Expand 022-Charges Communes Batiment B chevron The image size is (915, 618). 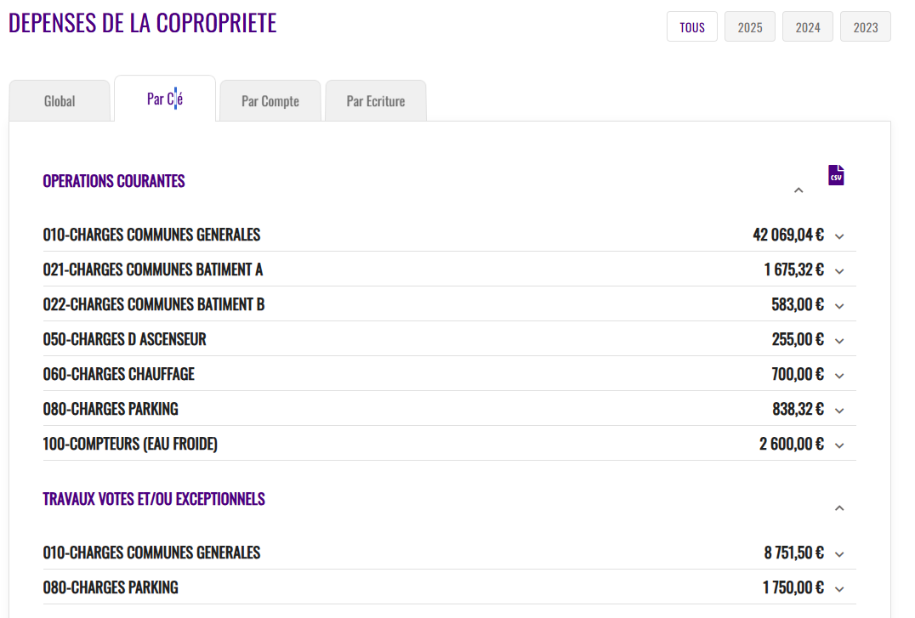839,306
